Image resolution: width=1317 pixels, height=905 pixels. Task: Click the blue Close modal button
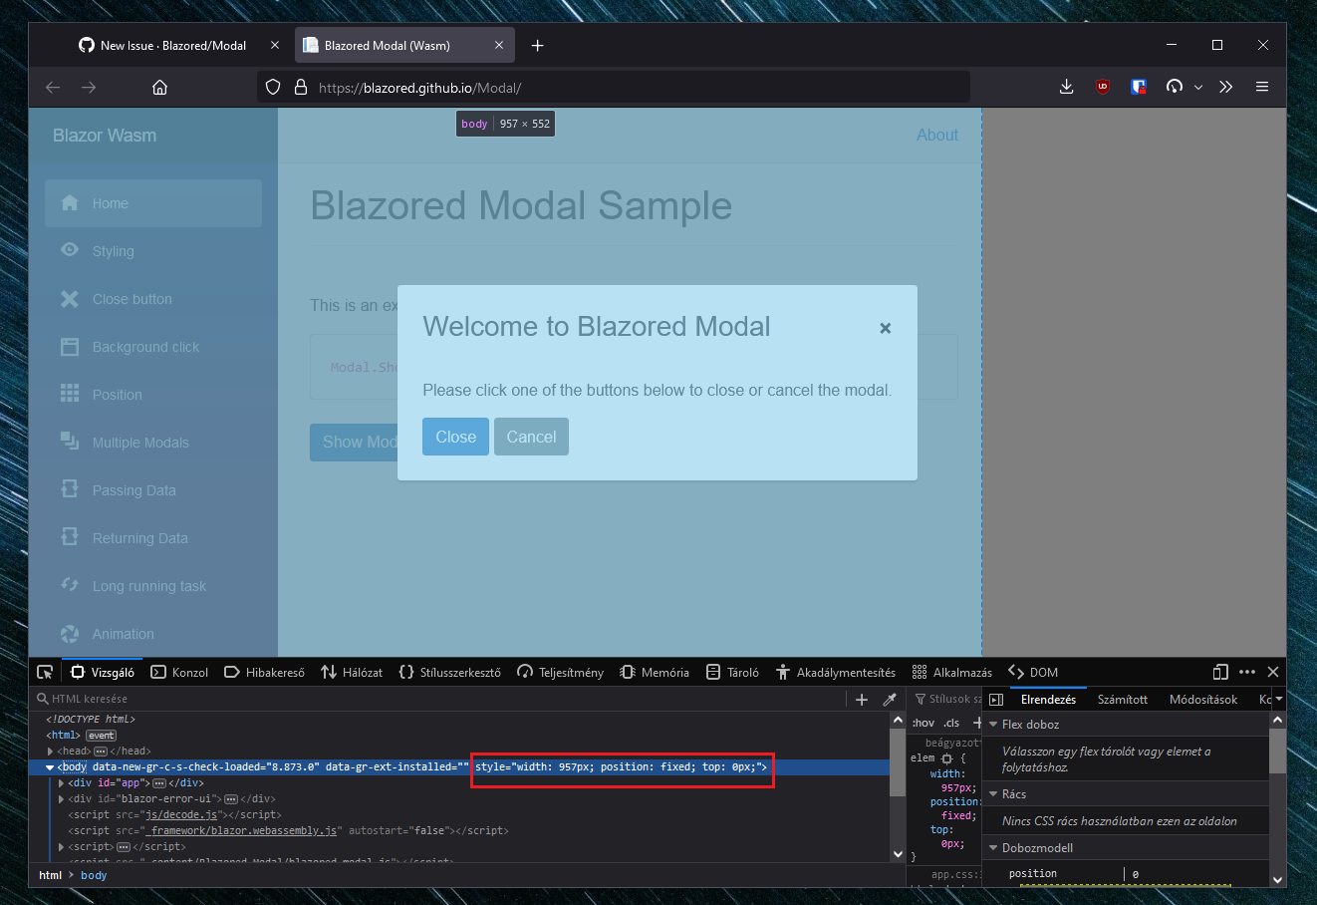point(455,437)
